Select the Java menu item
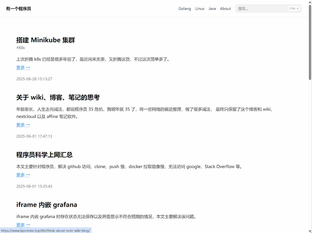The width and height of the screenshot is (312, 233). tap(212, 9)
